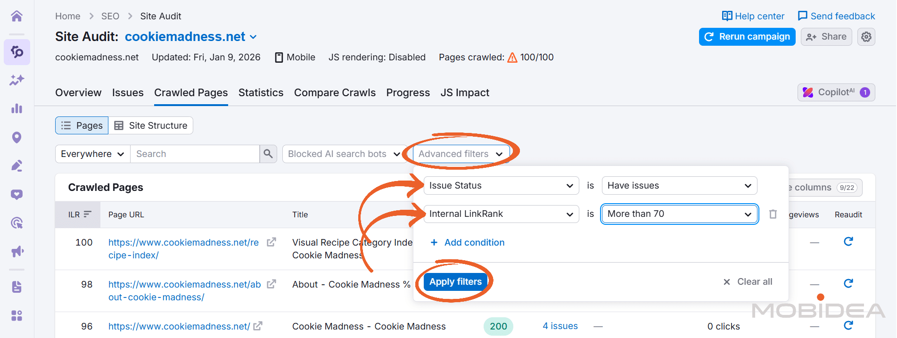This screenshot has height=338, width=897.
Task: Click the pages crawled warning triangle
Action: pos(512,58)
